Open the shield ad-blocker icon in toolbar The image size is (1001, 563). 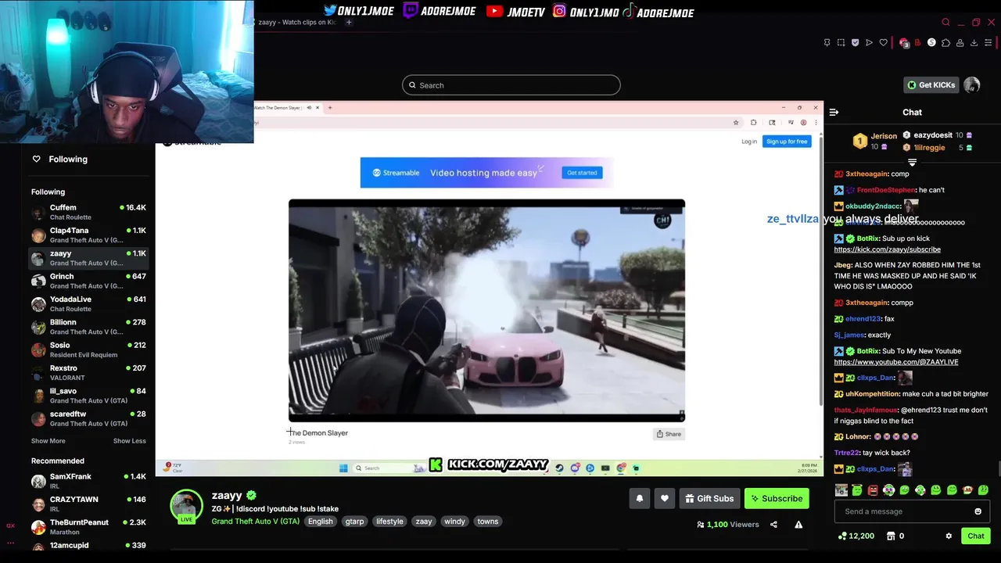tap(855, 43)
